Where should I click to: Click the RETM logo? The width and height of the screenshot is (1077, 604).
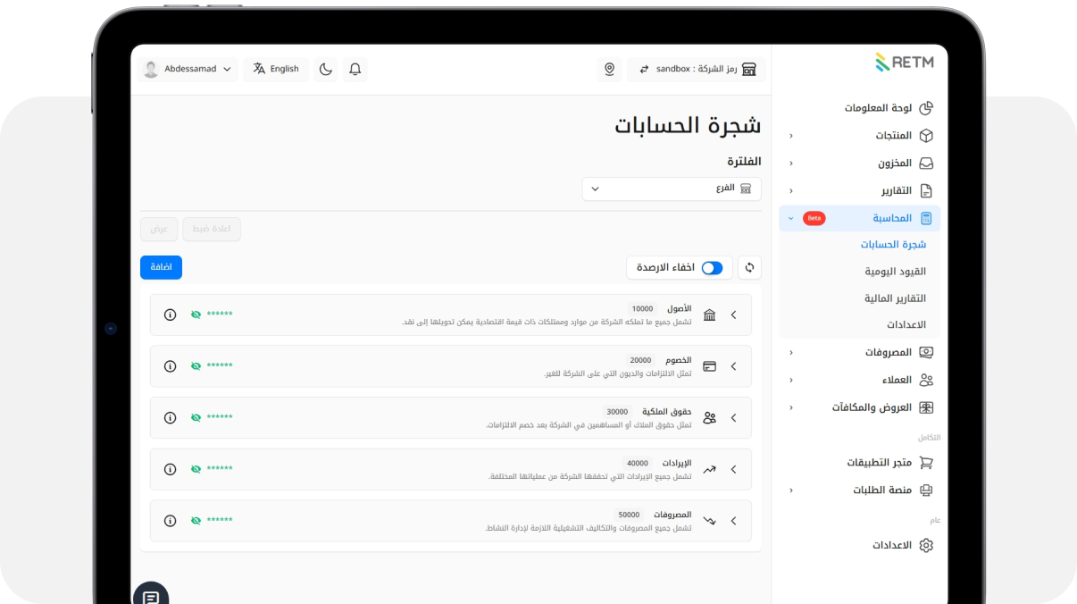click(x=904, y=63)
